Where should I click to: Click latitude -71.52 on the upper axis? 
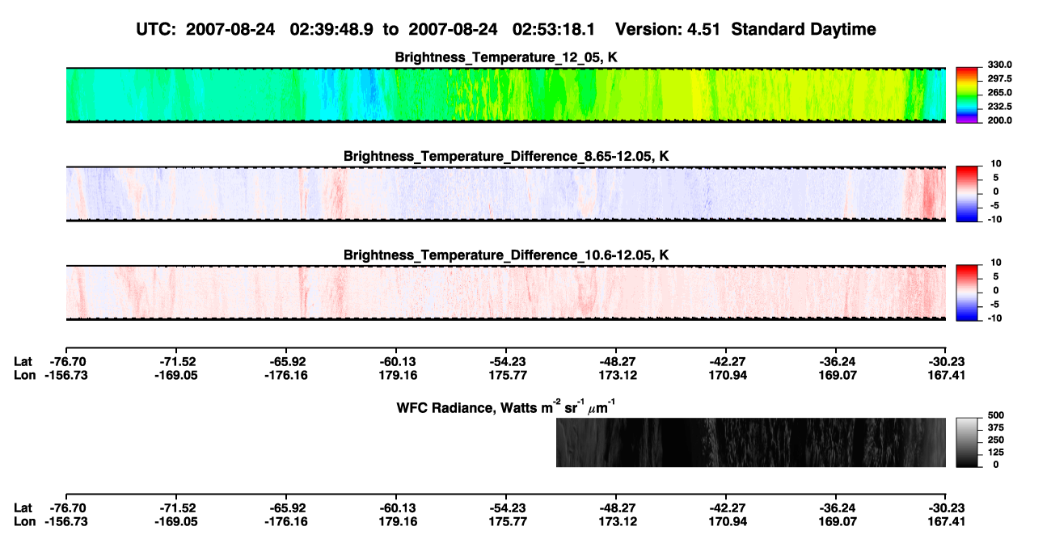pos(175,362)
